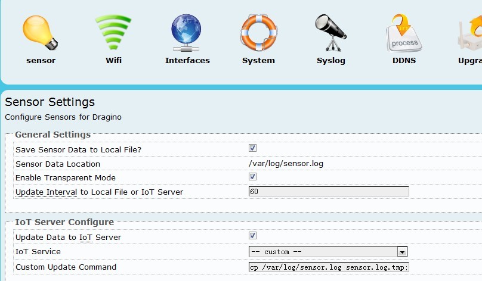The width and height of the screenshot is (482, 281).
Task: Click the Enable Transparent Mode label
Action: [66, 177]
